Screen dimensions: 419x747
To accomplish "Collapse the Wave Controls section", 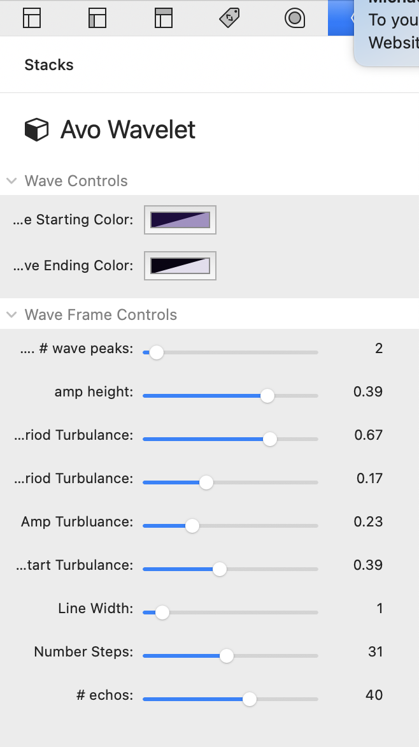I will [x=11, y=180].
